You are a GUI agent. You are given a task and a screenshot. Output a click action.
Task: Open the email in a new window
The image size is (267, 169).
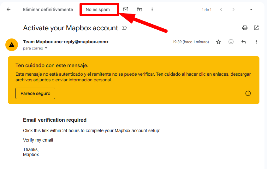tap(256, 28)
